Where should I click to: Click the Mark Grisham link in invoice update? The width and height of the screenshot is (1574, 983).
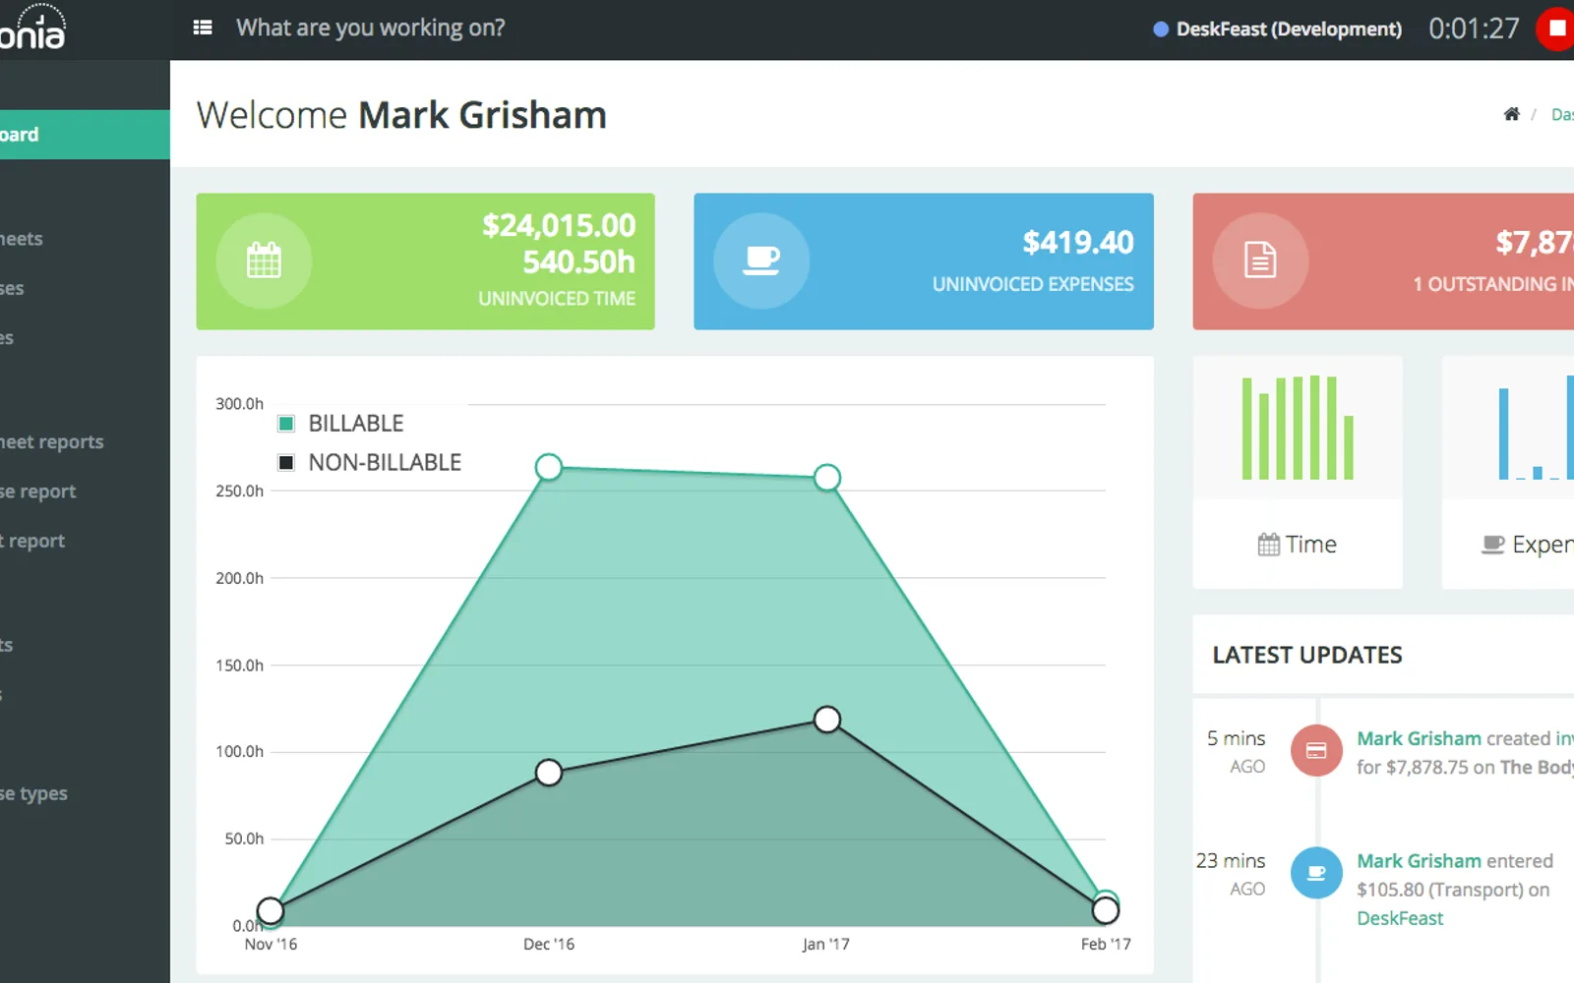[1419, 738]
